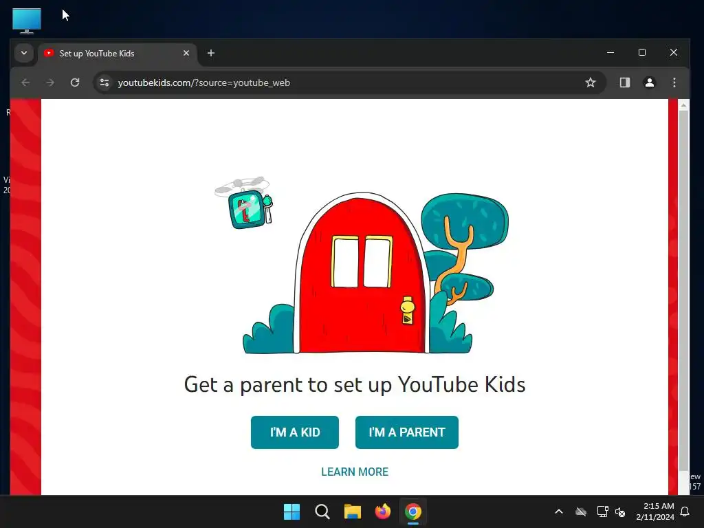Click the heading Get a parent to set up YouTube Kids
This screenshot has height=528, width=704.
point(355,385)
